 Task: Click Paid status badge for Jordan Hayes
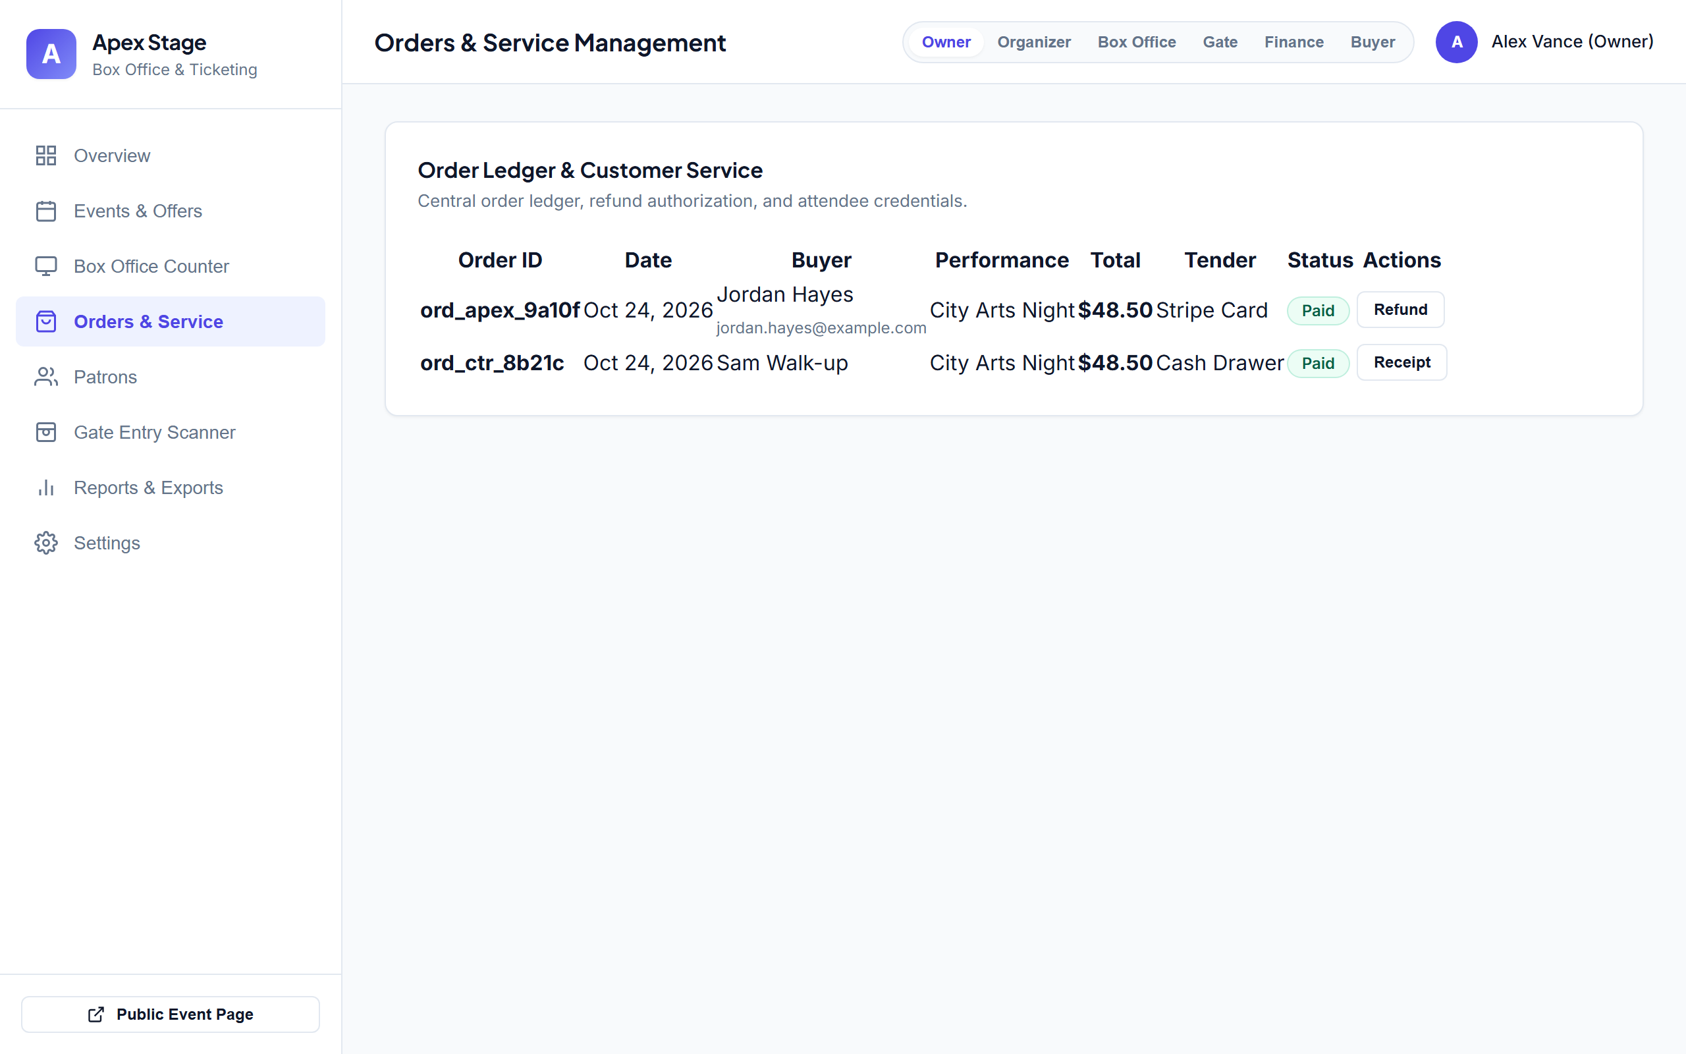click(x=1318, y=311)
